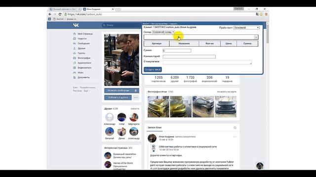Click the VK logo in the header
The height and width of the screenshot is (177, 316).
coord(76,25)
